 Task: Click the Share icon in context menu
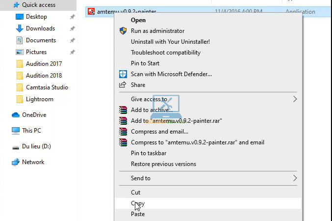123,85
